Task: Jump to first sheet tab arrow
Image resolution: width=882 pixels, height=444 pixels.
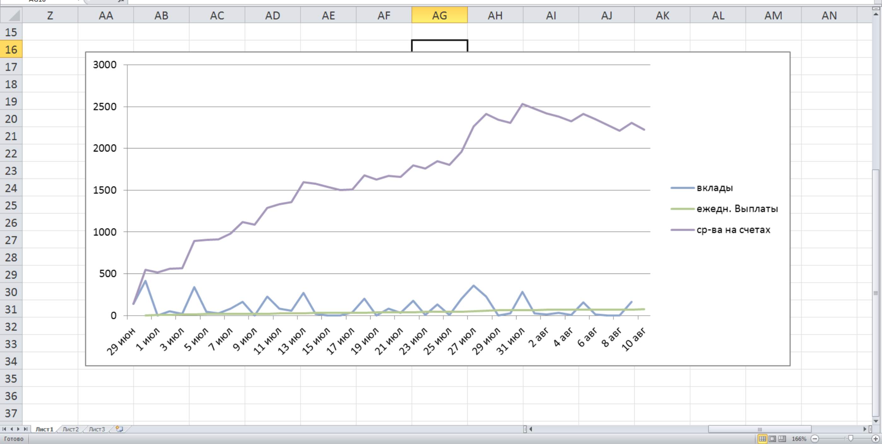Action: [x=4, y=429]
